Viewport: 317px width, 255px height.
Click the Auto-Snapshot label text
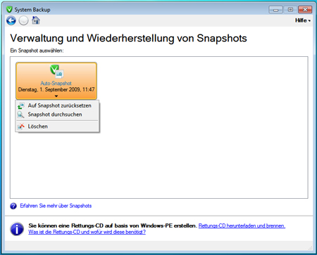(56, 83)
